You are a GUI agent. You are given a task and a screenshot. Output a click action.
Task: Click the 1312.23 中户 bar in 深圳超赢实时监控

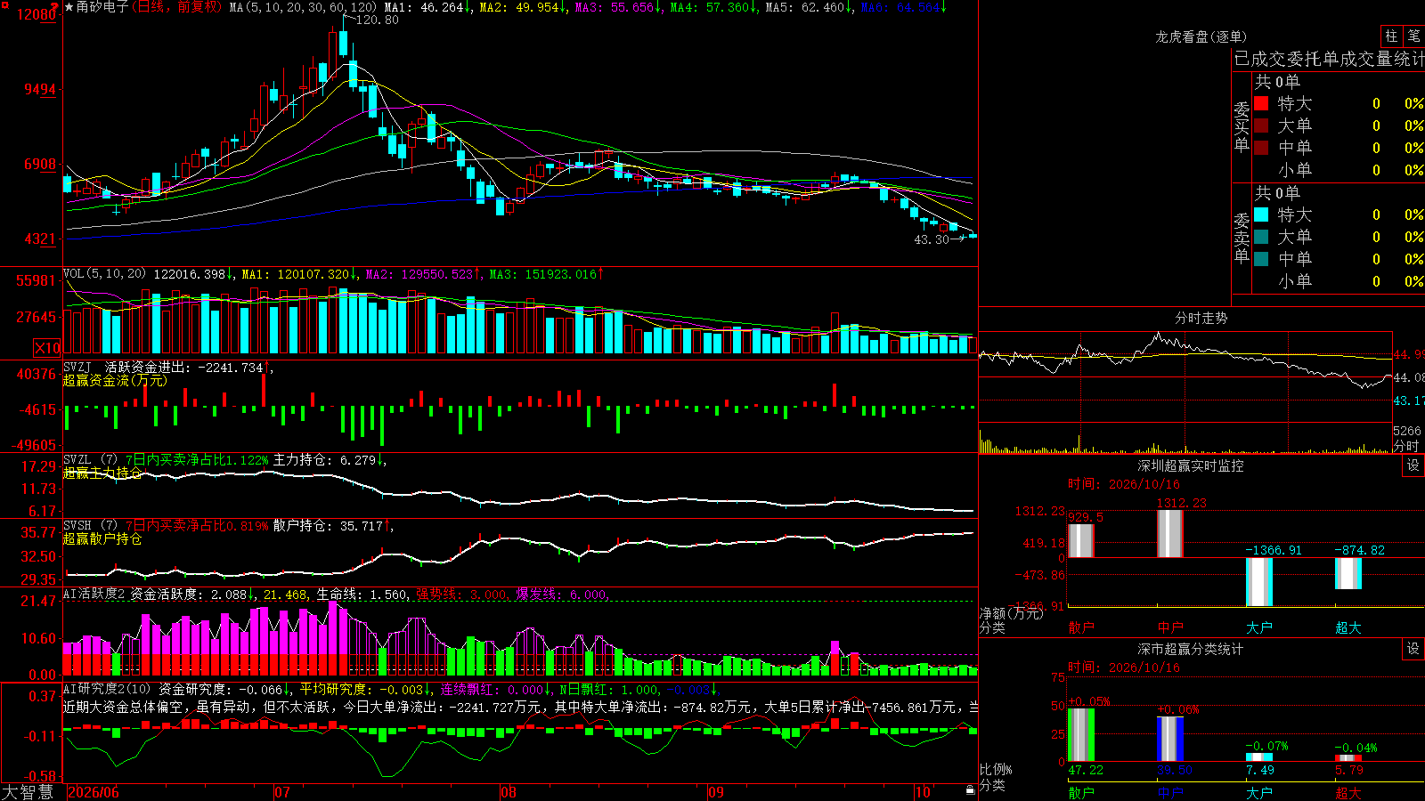pyautogui.click(x=1169, y=534)
